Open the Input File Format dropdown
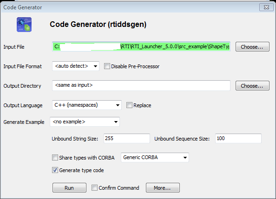The height and width of the screenshot is (199, 276). [x=76, y=66]
